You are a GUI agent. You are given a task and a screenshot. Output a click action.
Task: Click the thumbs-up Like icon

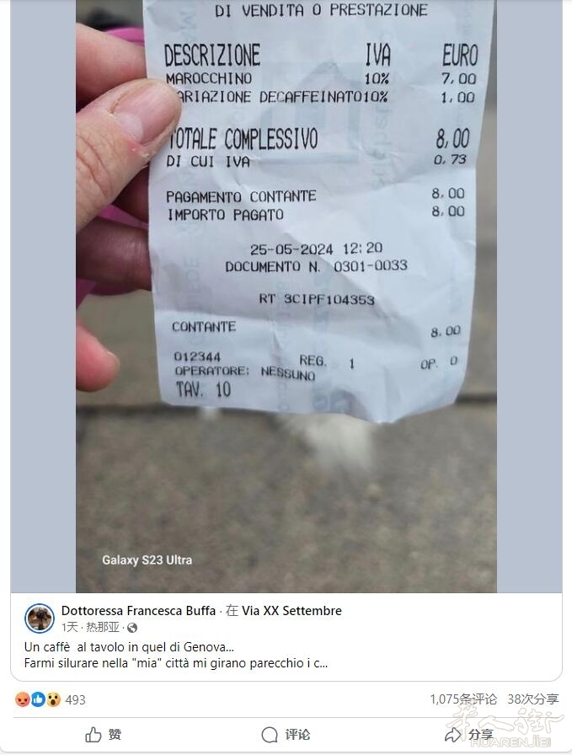[x=93, y=735]
